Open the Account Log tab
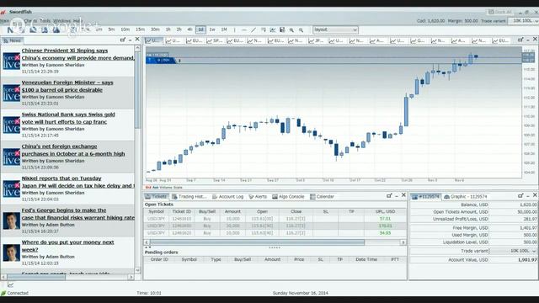 pyautogui.click(x=227, y=196)
